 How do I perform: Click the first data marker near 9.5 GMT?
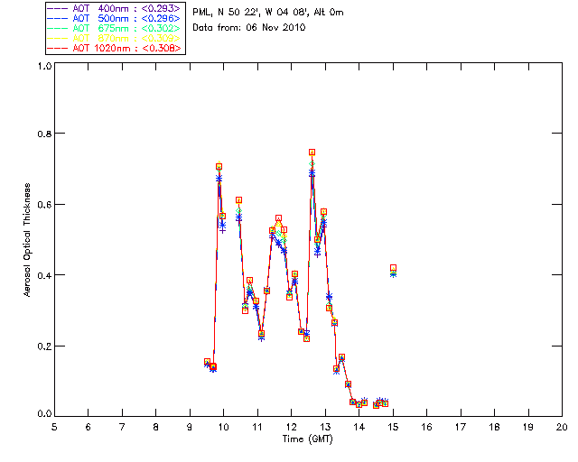click(x=207, y=362)
